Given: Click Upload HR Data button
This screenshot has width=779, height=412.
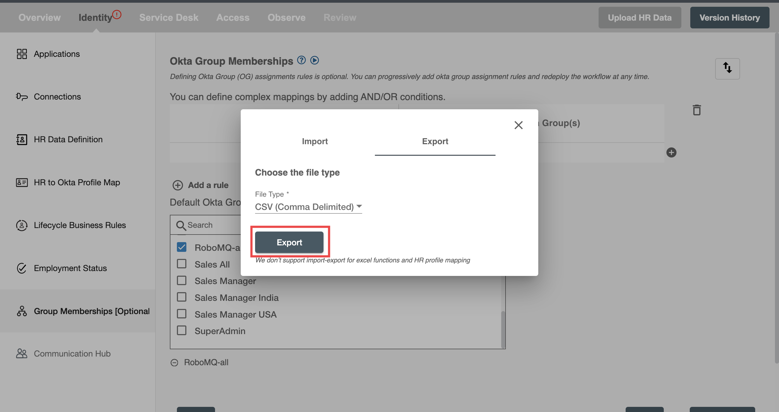Looking at the screenshot, I should pos(640,18).
